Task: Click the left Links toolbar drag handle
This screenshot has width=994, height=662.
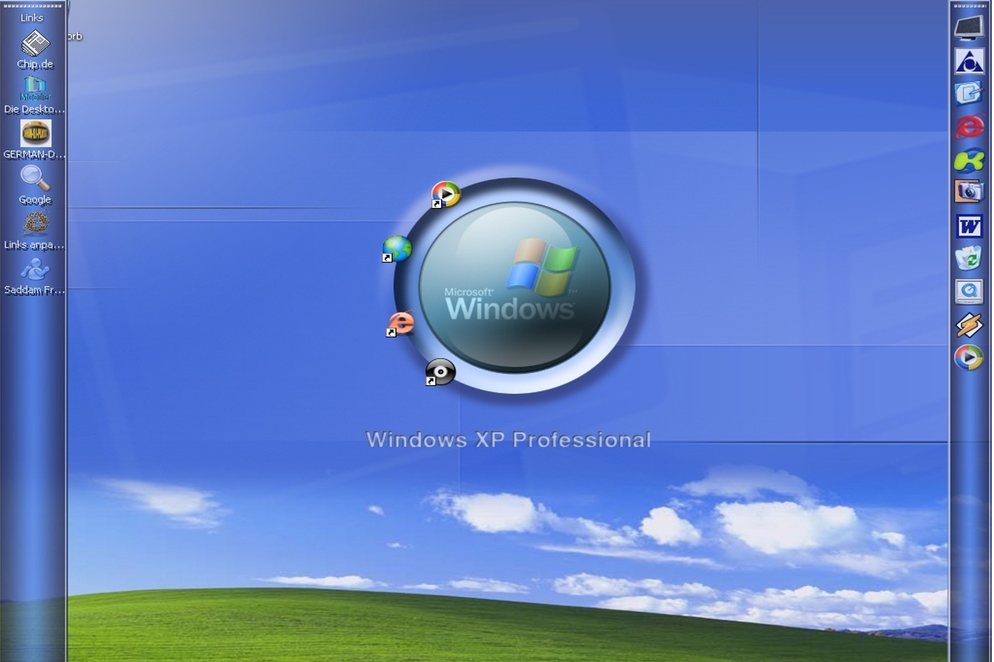Action: pyautogui.click(x=33, y=6)
